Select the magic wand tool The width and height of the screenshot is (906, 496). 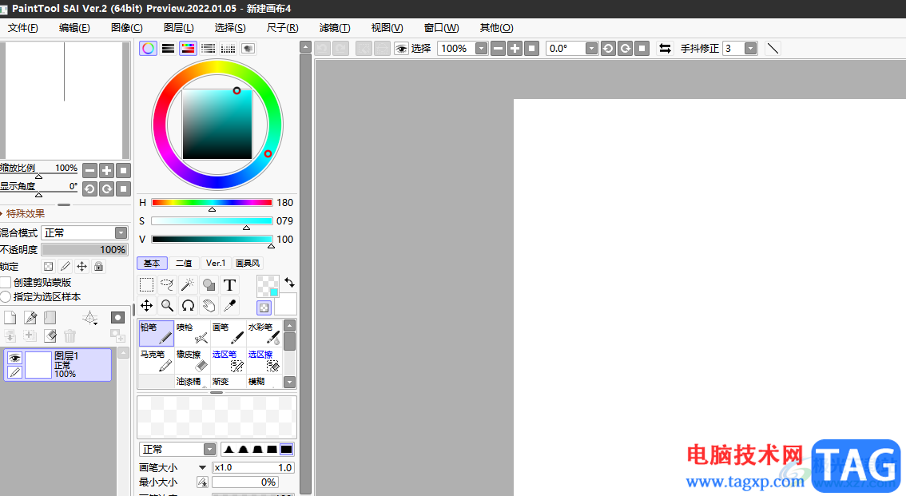[188, 284]
